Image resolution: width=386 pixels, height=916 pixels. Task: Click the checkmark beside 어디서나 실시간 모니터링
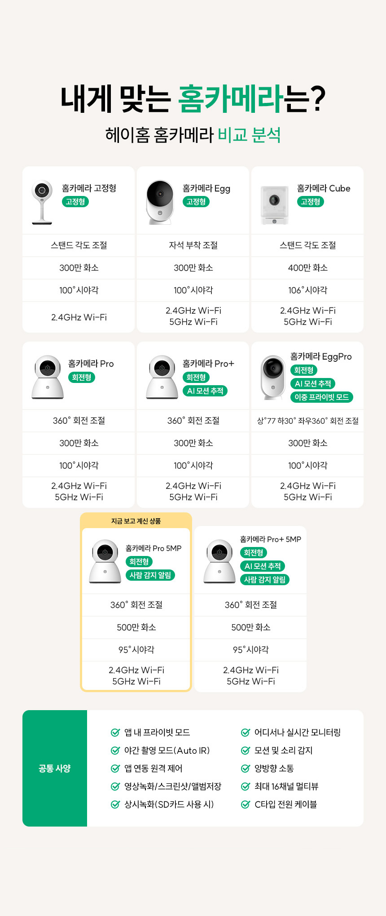tap(246, 732)
